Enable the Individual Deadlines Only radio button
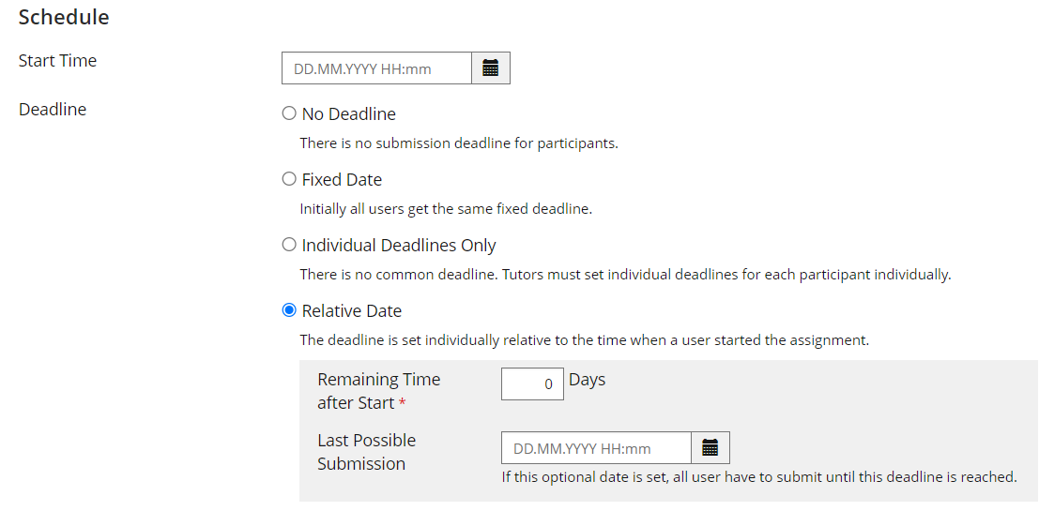 (289, 245)
